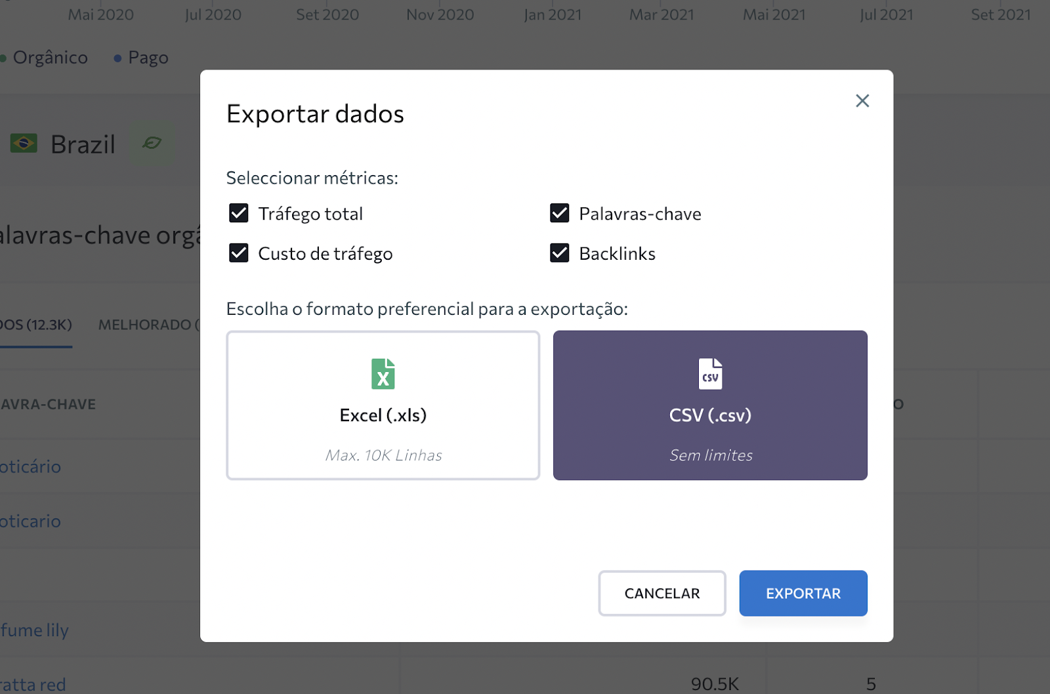The width and height of the screenshot is (1050, 694).
Task: Select the CSV (.csv) format card
Action: tap(710, 405)
